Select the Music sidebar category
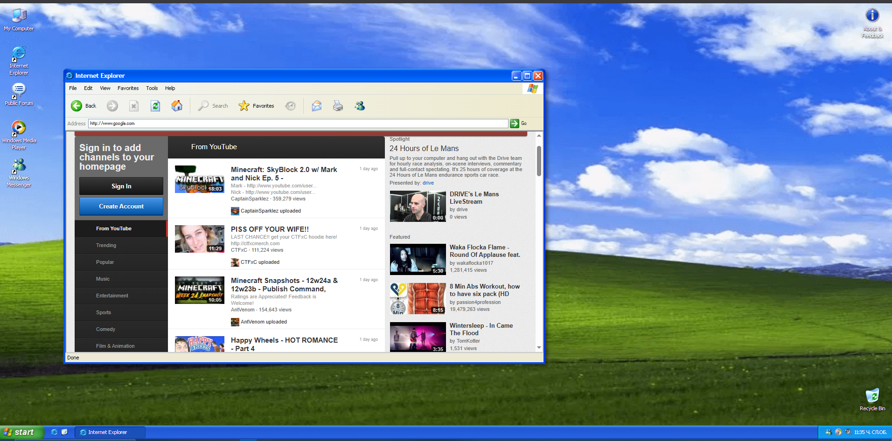Viewport: 892px width, 441px height. click(103, 279)
